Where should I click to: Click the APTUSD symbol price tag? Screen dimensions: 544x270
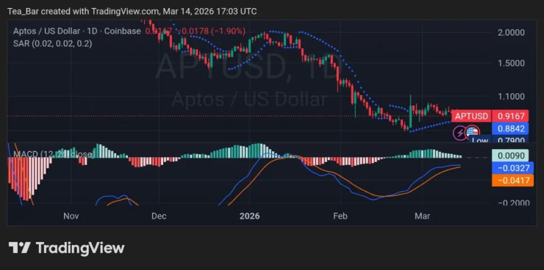coord(471,116)
